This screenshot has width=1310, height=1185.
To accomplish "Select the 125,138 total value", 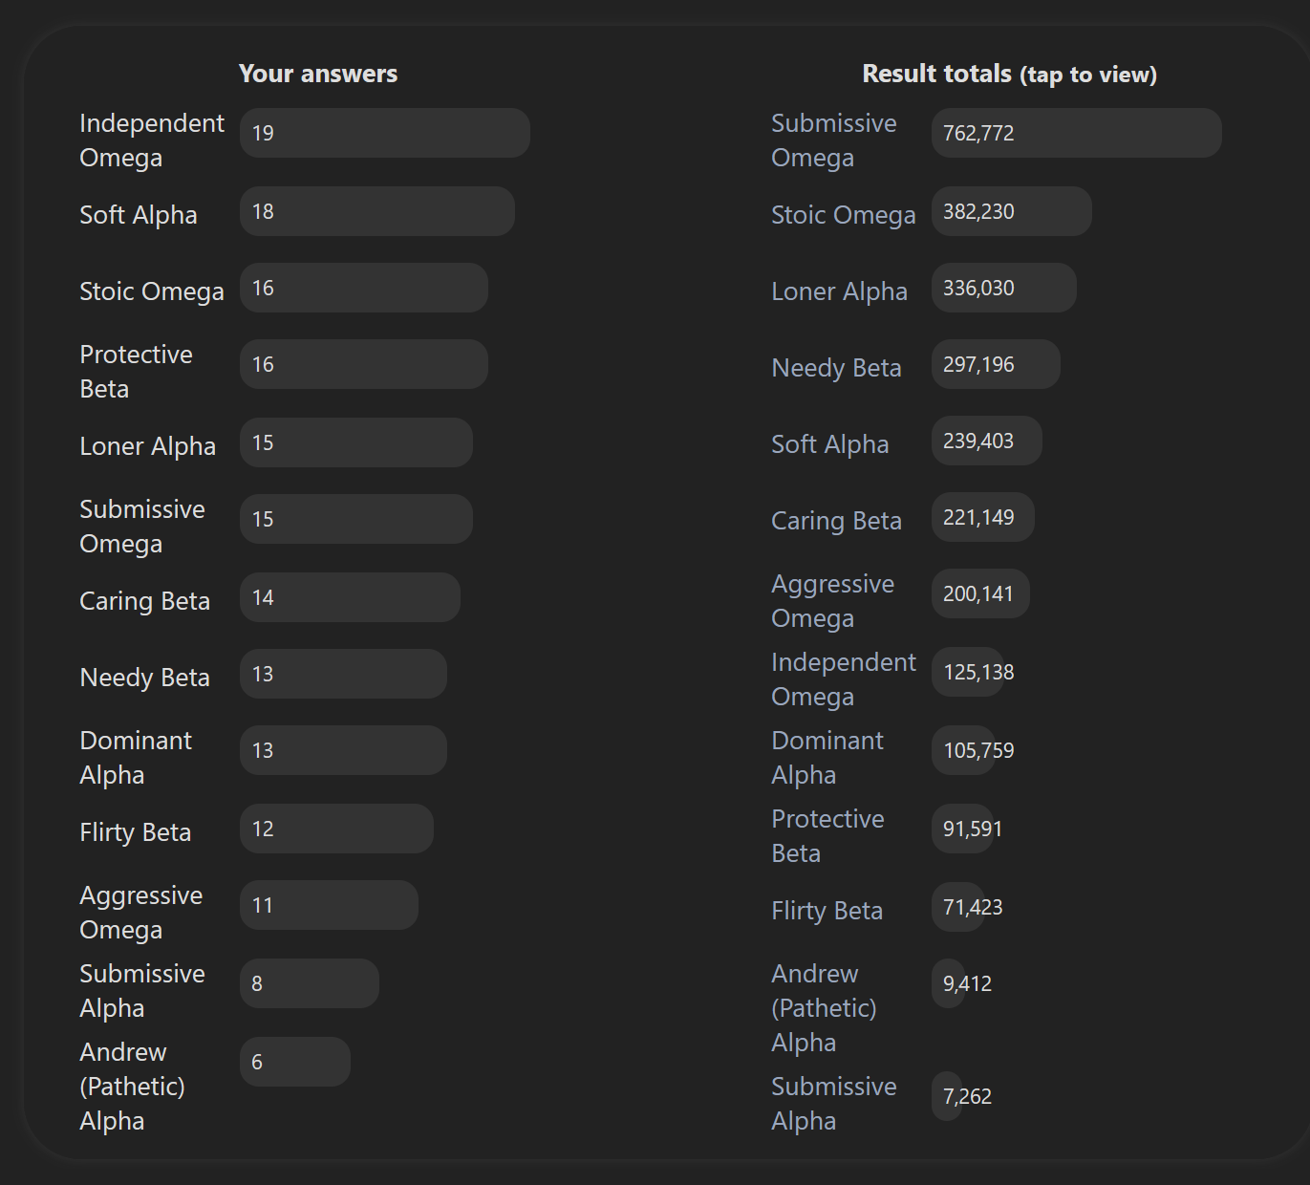I will click(x=978, y=672).
